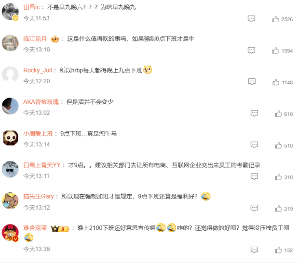Open 田昌tc's user profile link

click(31, 7)
